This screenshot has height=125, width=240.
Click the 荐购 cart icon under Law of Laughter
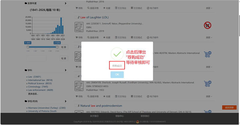point(79,38)
